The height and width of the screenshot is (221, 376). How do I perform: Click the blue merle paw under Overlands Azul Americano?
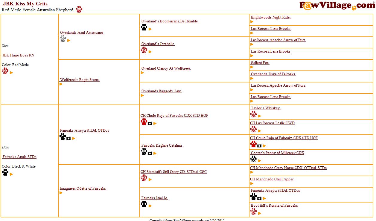tap(63, 39)
